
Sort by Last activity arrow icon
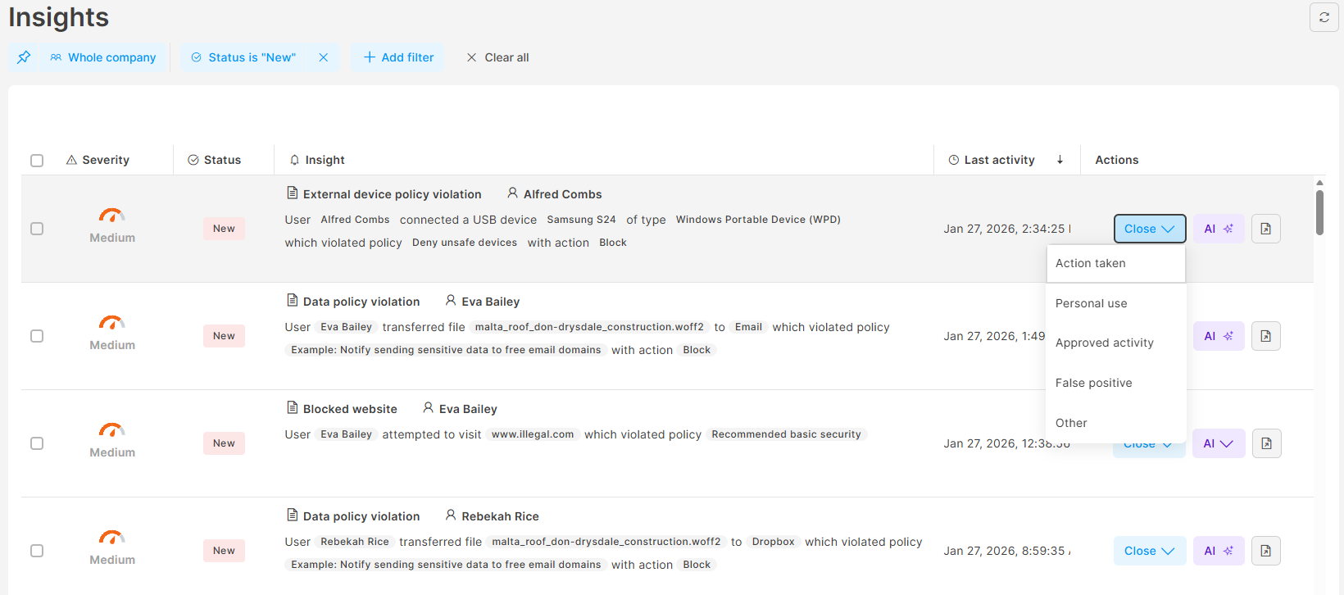(1060, 160)
